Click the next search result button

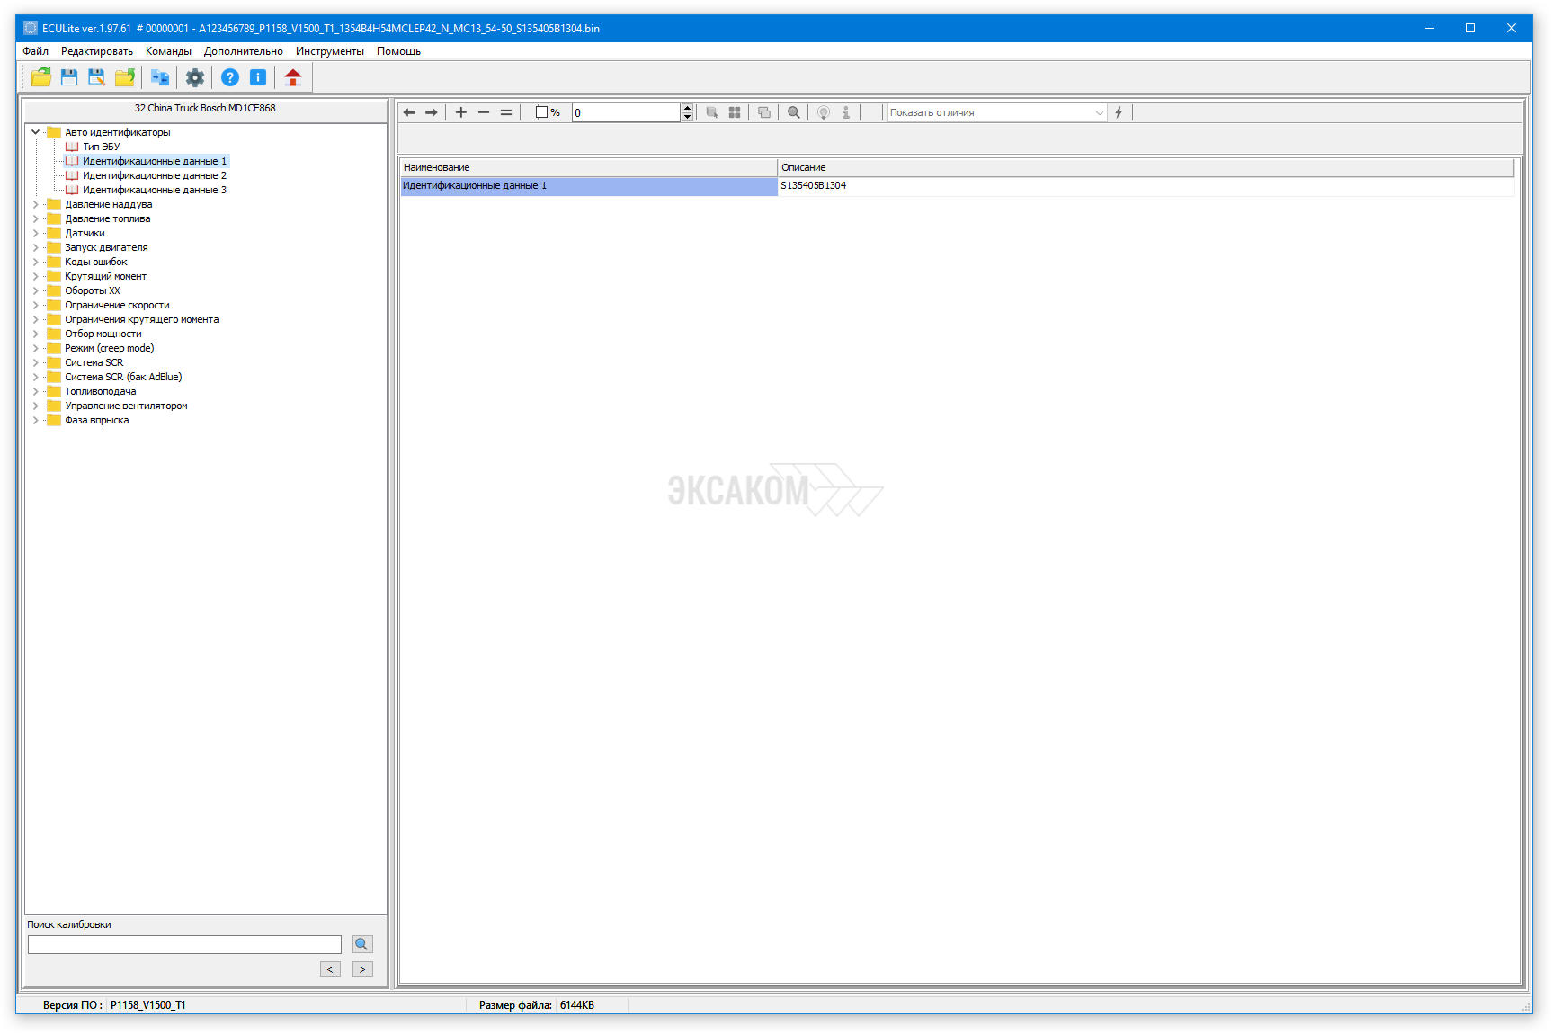pos(362,969)
